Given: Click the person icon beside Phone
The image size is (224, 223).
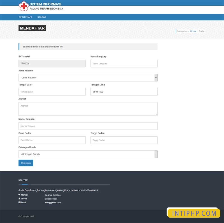Looking at the screenshot, I should pyautogui.click(x=19, y=199).
